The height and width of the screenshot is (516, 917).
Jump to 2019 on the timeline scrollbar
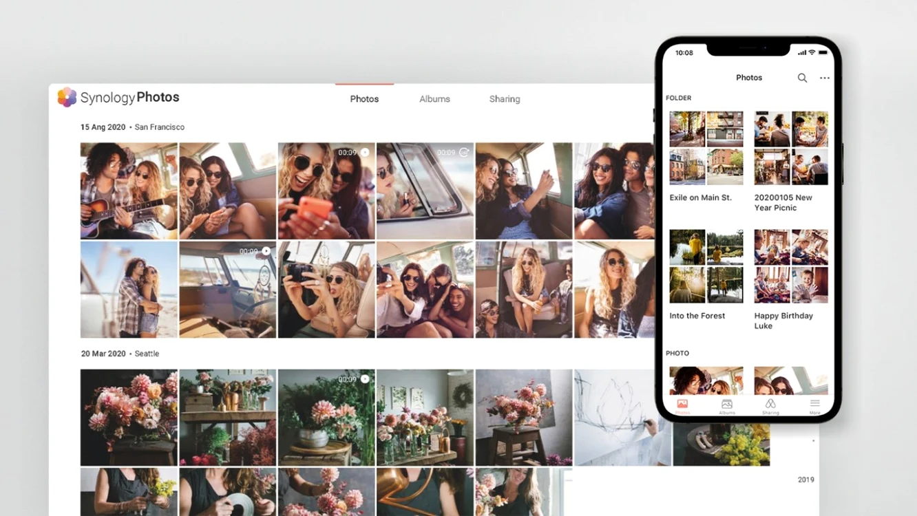(805, 480)
